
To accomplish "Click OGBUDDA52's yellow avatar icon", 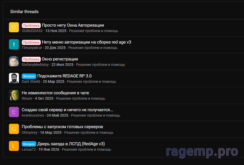I will 14,27.
